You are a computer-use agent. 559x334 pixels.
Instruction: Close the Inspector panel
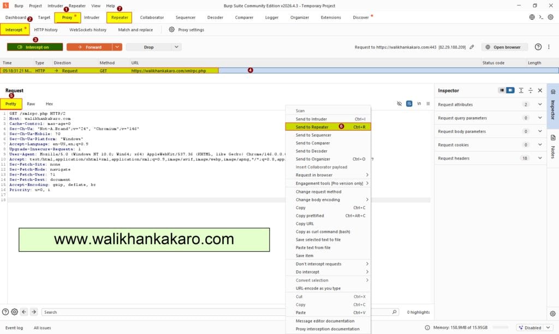point(540,90)
